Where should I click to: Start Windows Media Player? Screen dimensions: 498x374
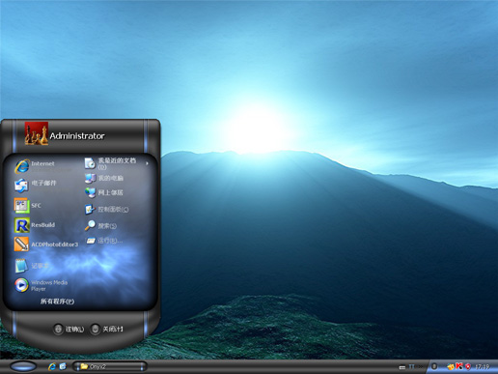[x=41, y=285]
